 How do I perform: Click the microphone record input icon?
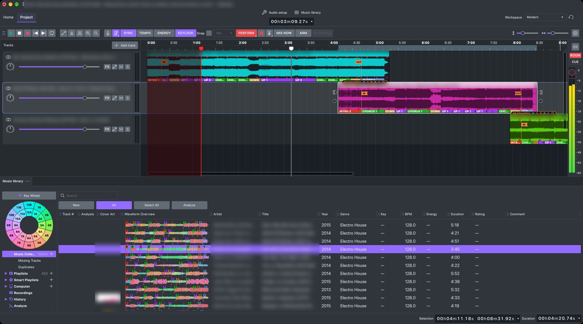click(108, 33)
